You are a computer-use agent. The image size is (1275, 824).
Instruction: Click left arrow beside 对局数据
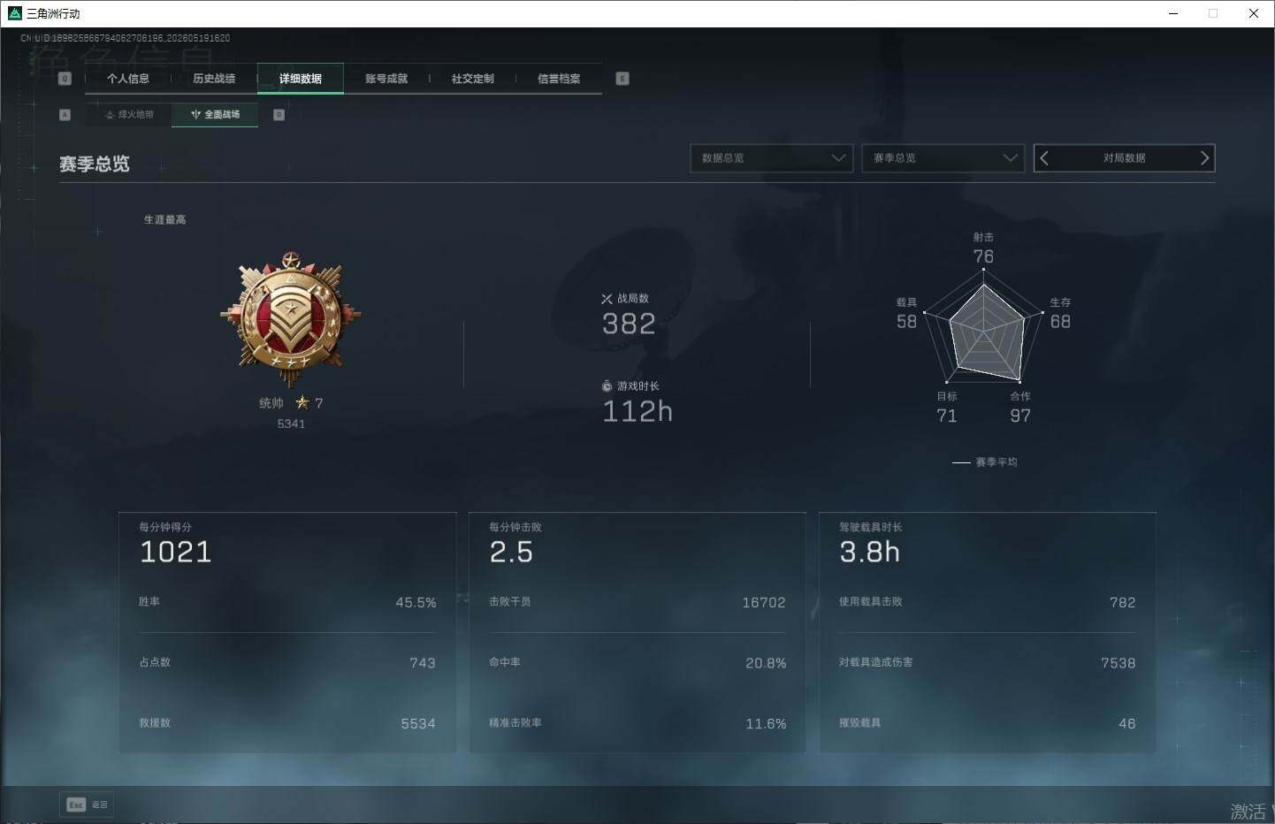(1044, 158)
